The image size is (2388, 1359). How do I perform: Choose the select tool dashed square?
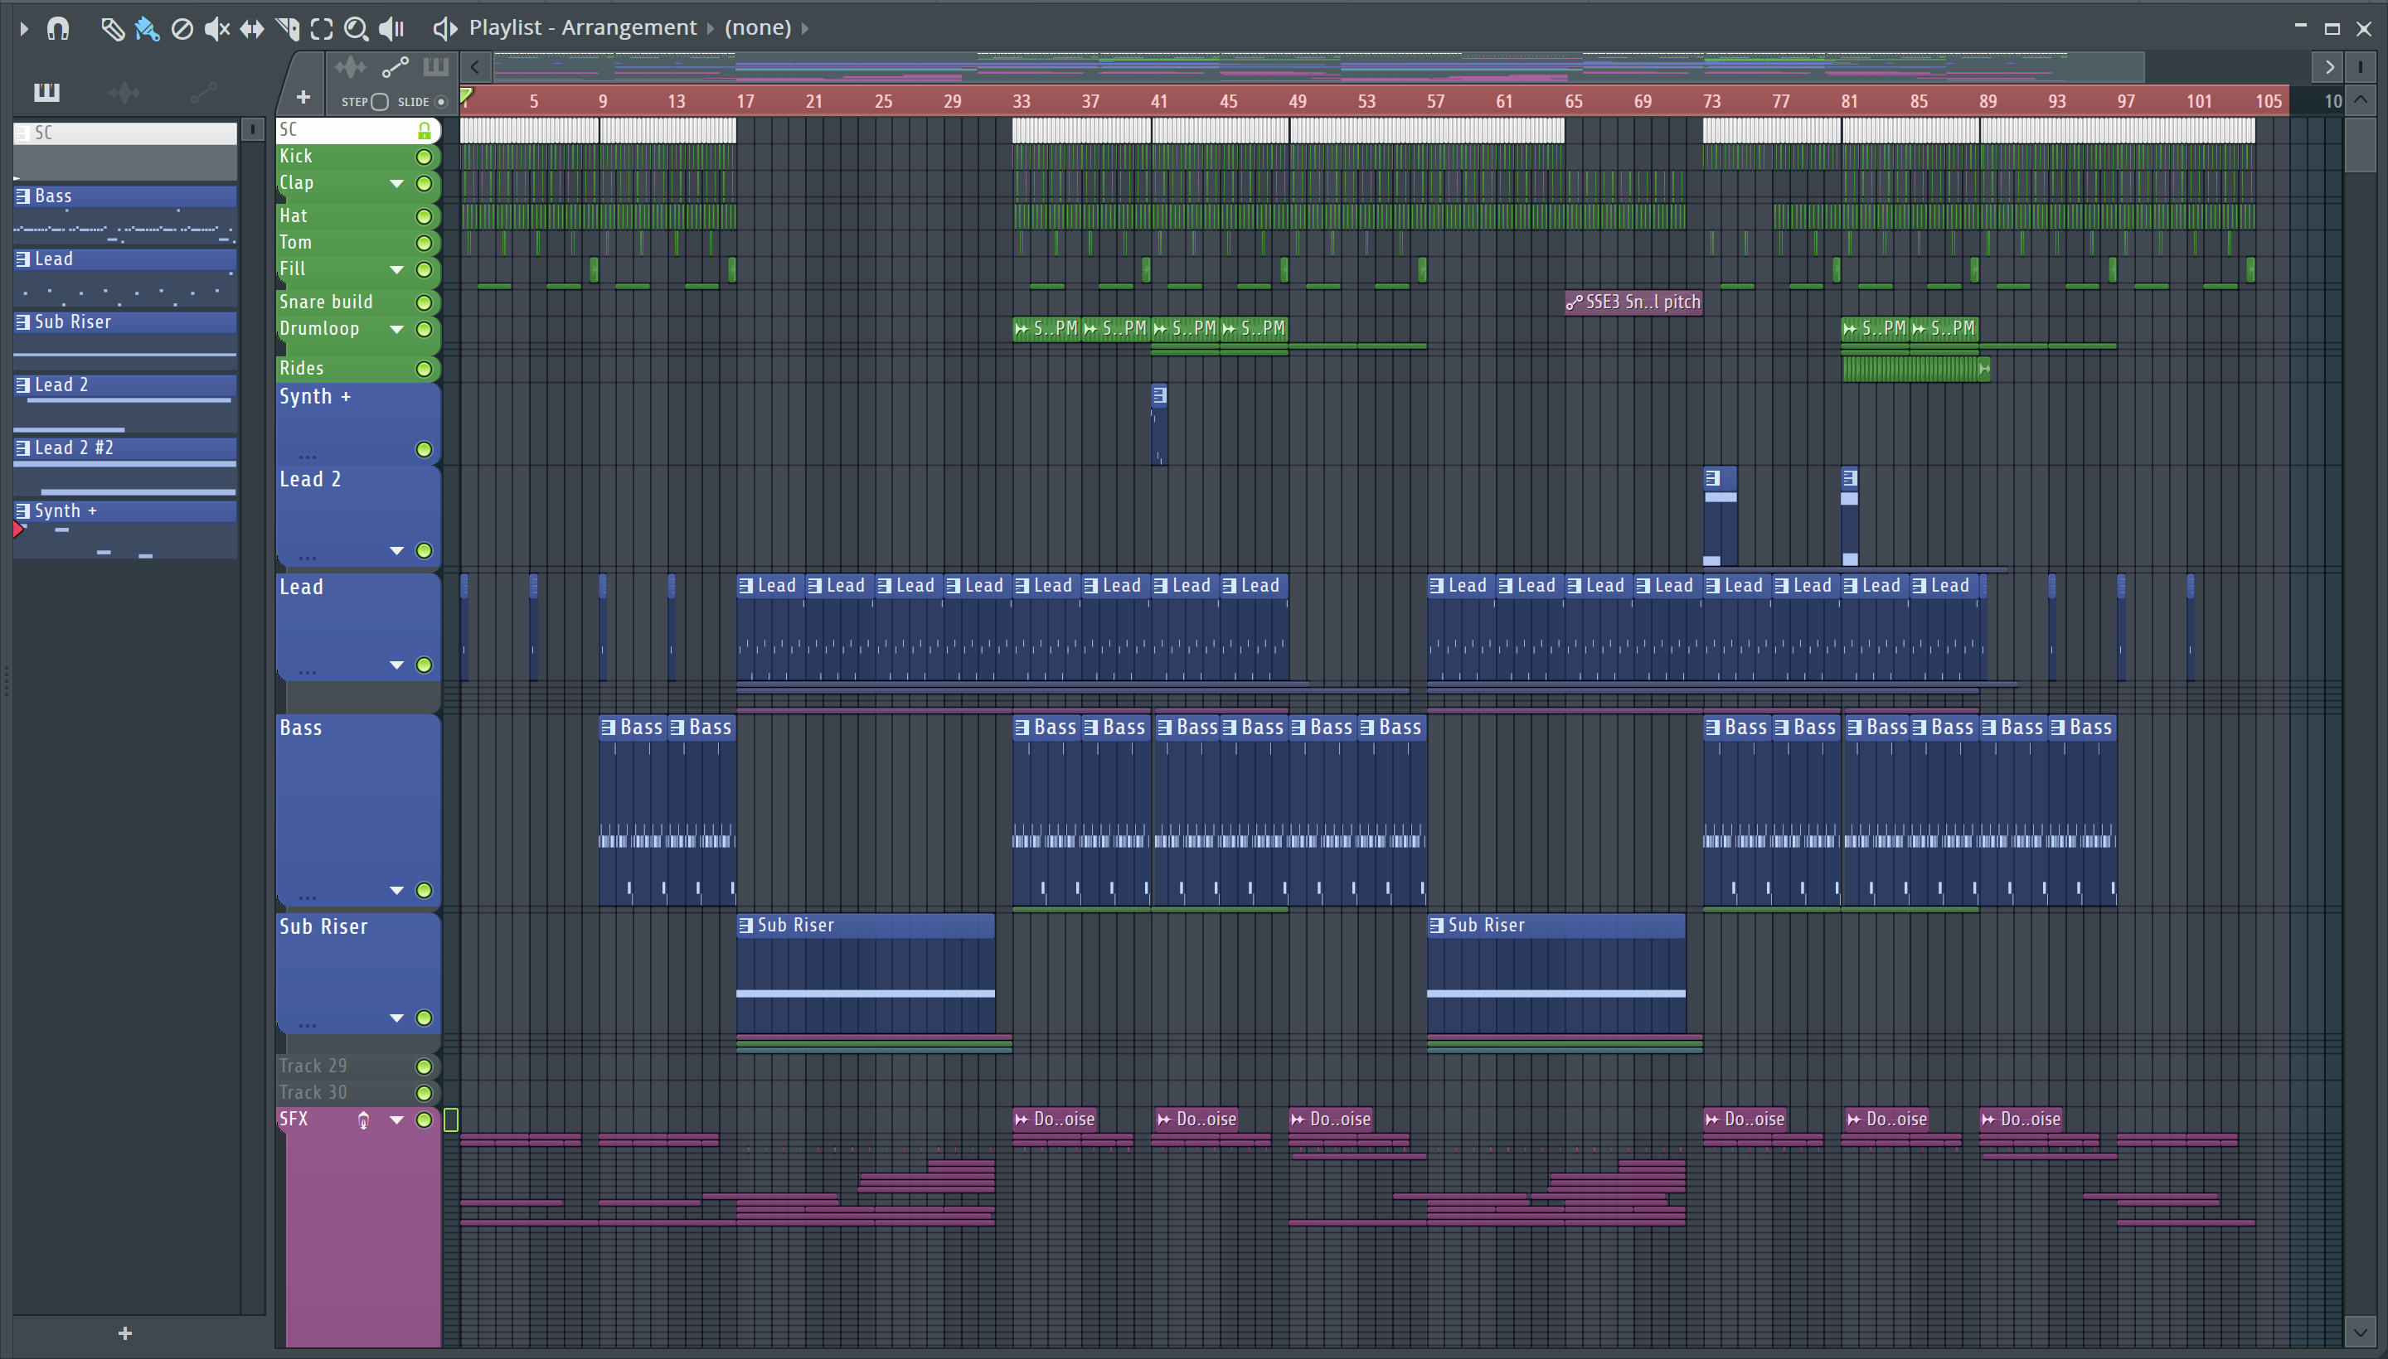(321, 29)
